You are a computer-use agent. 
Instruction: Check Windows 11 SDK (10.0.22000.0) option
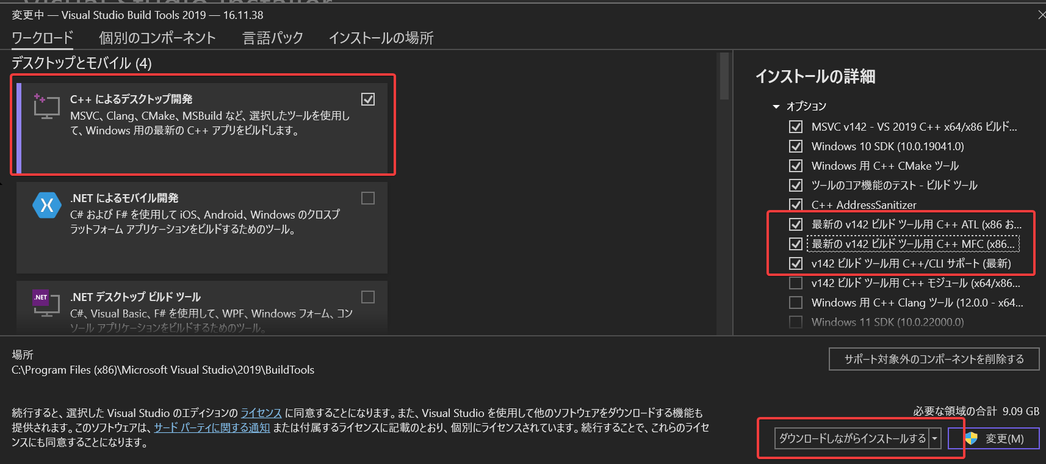[x=796, y=322]
